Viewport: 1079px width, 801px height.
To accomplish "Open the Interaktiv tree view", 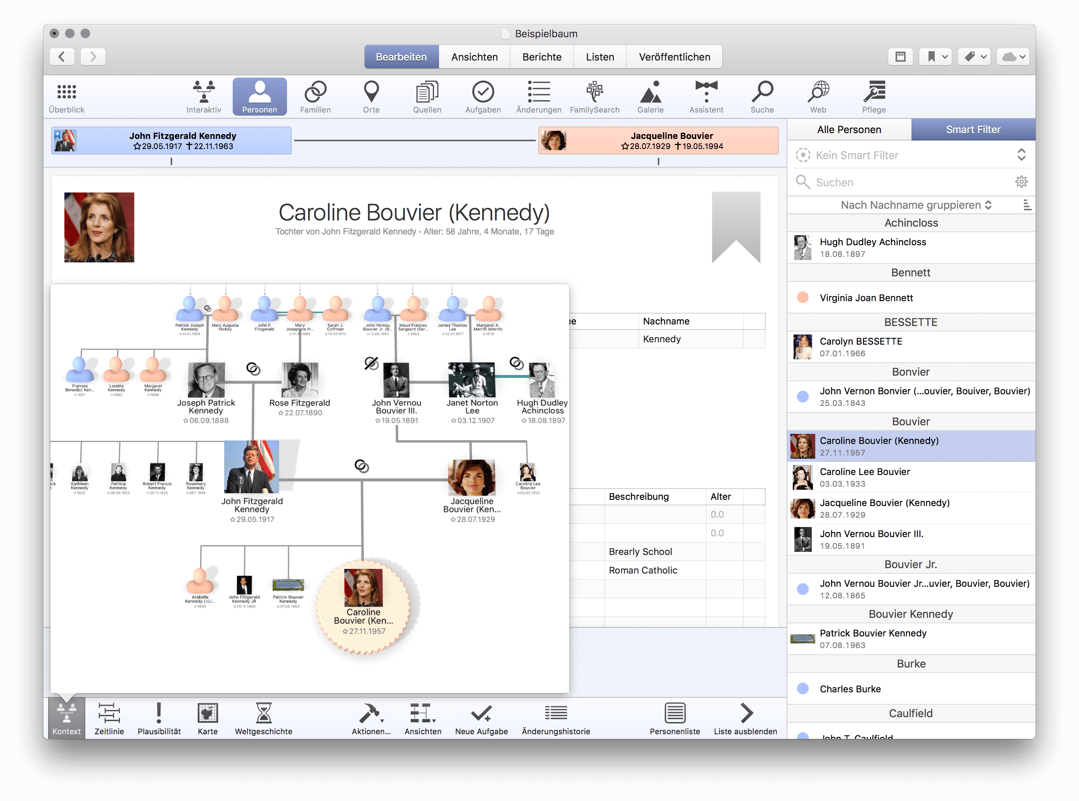I will tap(204, 97).
